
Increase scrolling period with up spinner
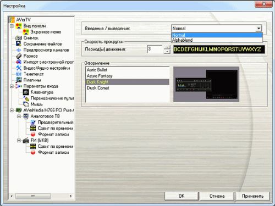167,47
